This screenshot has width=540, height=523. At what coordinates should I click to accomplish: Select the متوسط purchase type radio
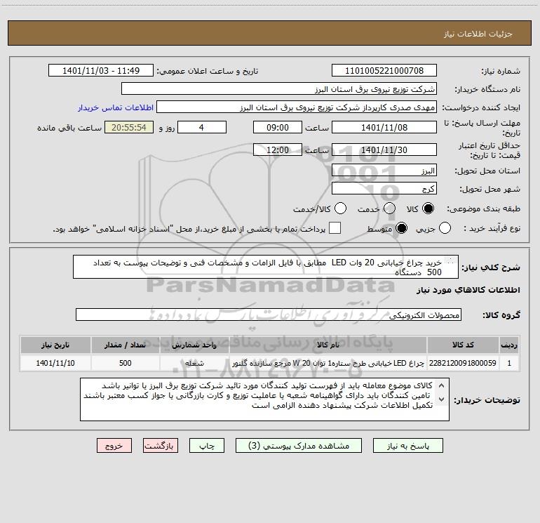click(401, 228)
